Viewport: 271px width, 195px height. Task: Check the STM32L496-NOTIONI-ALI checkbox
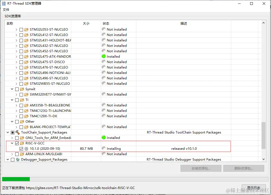click(21, 73)
